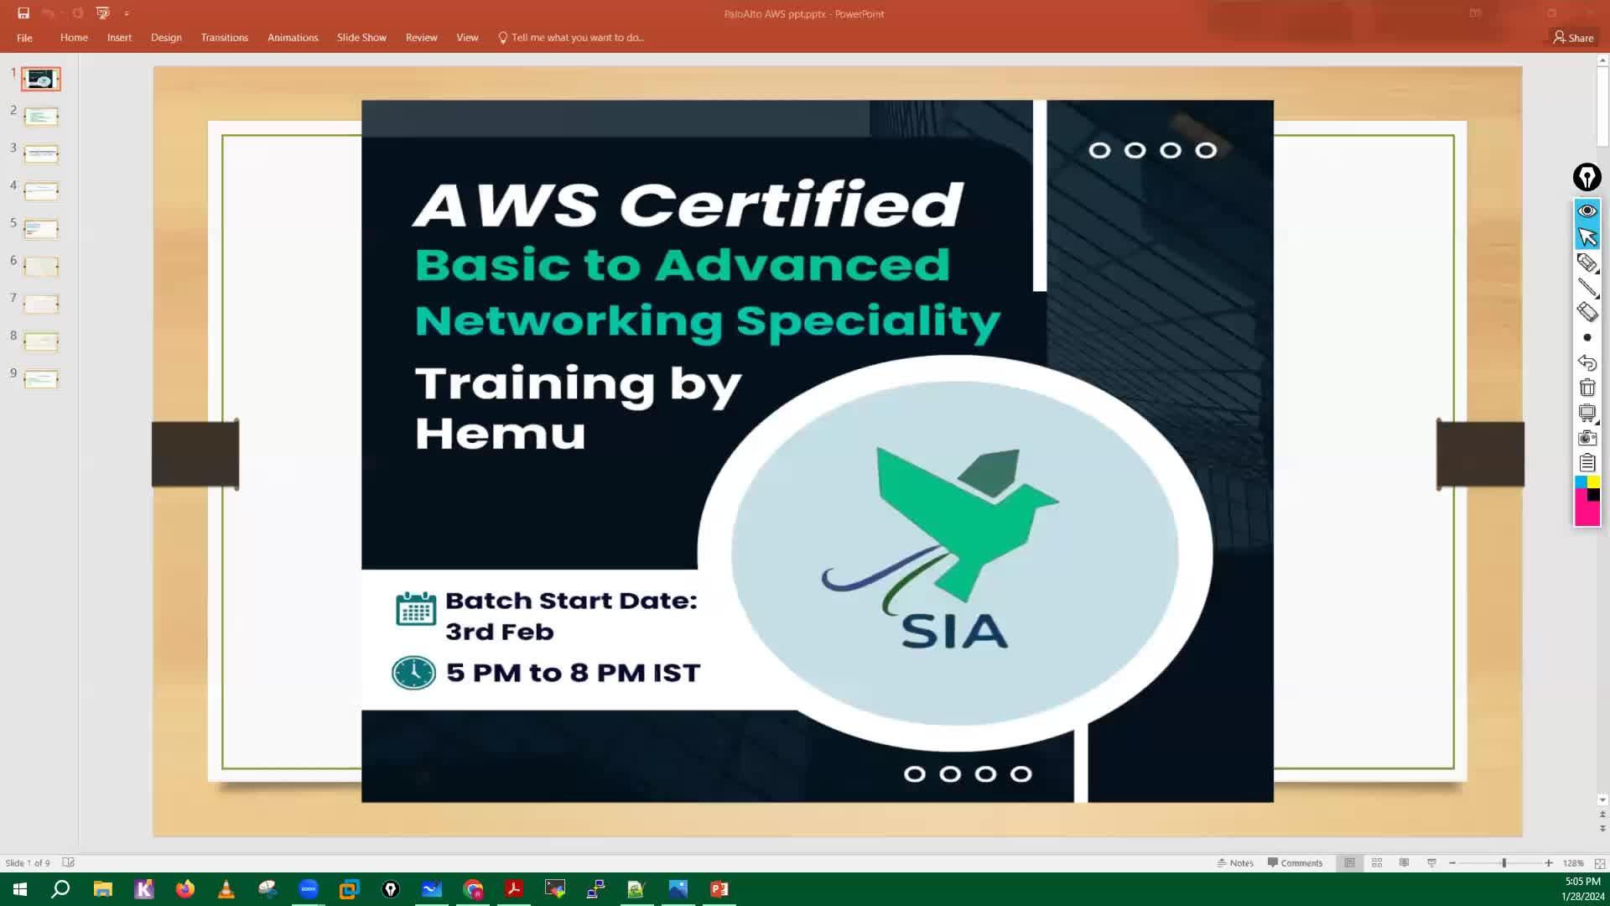The width and height of the screenshot is (1610, 906).
Task: Start Slide Show from status bar icon
Action: click(x=1431, y=862)
